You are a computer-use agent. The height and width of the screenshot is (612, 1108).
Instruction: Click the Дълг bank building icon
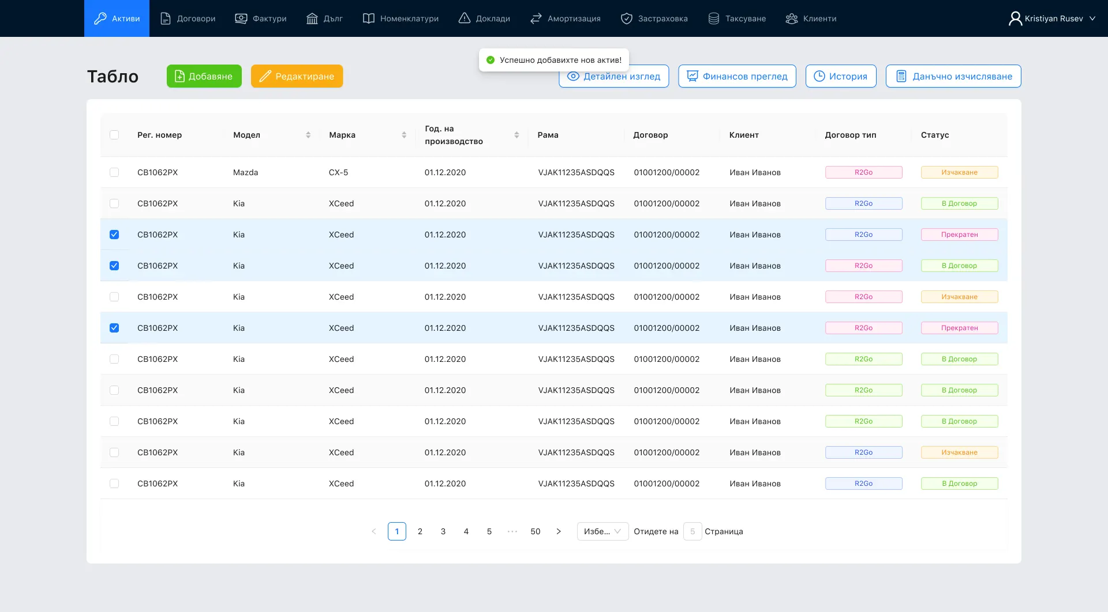[x=312, y=18]
